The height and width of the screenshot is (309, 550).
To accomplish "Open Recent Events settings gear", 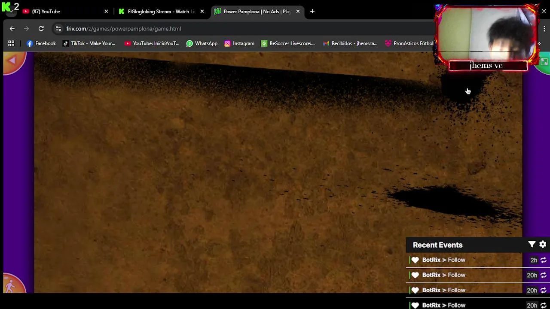I will coord(543,245).
